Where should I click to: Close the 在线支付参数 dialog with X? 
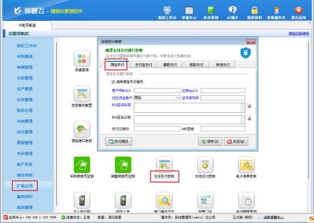point(251,42)
